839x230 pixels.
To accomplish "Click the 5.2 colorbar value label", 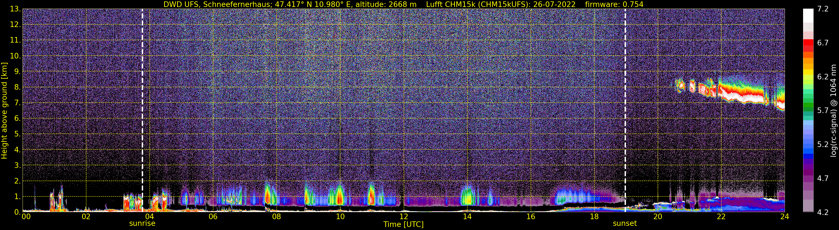I will [823, 145].
